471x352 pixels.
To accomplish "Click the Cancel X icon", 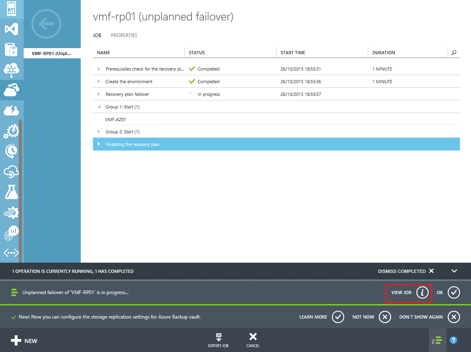I will point(253,337).
